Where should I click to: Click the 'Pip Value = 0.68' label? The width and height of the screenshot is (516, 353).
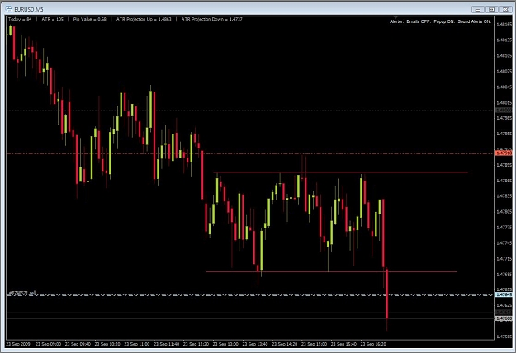pos(89,19)
